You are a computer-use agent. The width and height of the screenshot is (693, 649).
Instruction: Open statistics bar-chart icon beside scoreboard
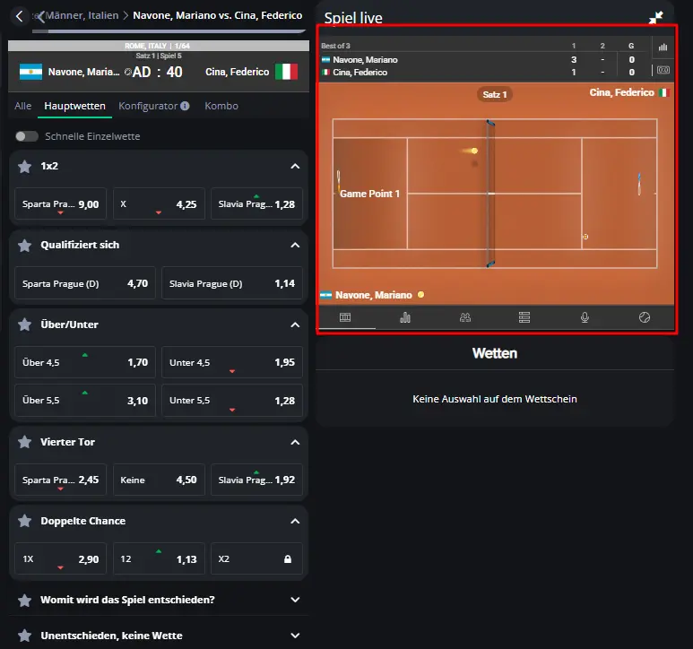click(663, 48)
